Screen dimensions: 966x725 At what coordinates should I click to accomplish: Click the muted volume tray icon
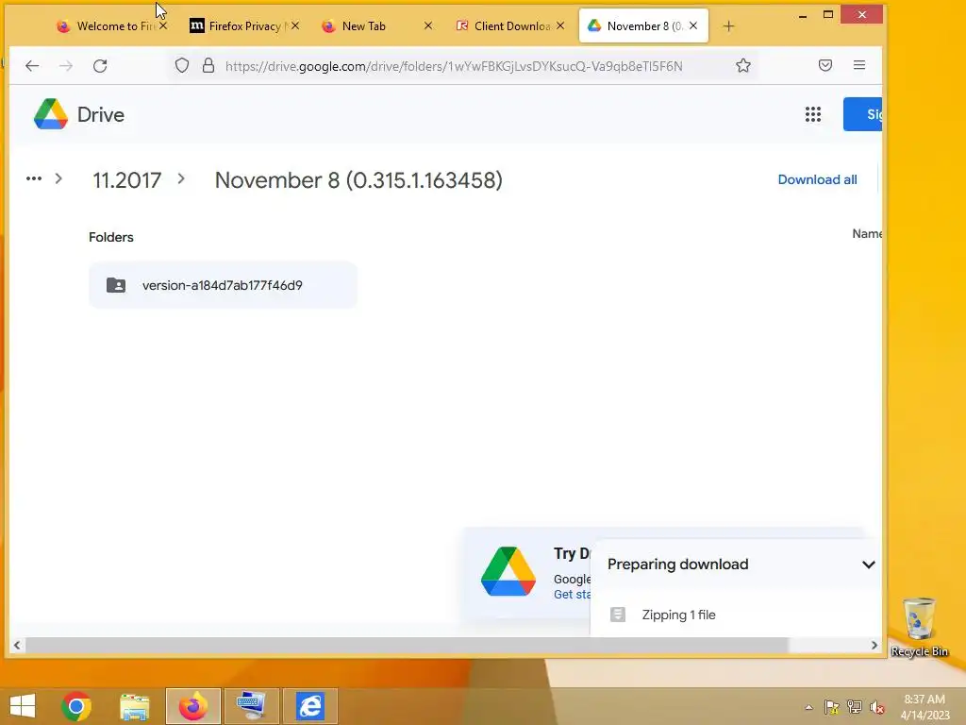[877, 707]
